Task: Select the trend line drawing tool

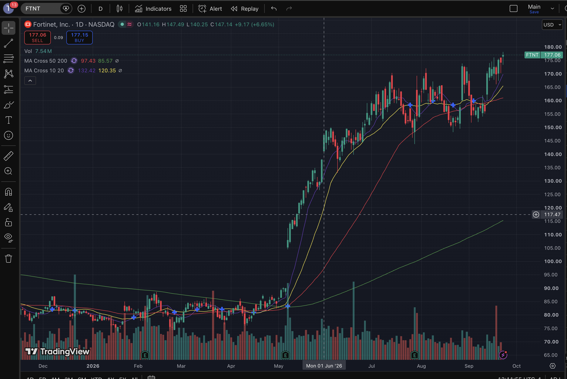Action: tap(9, 44)
